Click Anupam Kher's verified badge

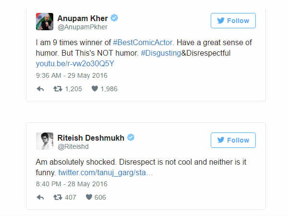click(x=115, y=18)
